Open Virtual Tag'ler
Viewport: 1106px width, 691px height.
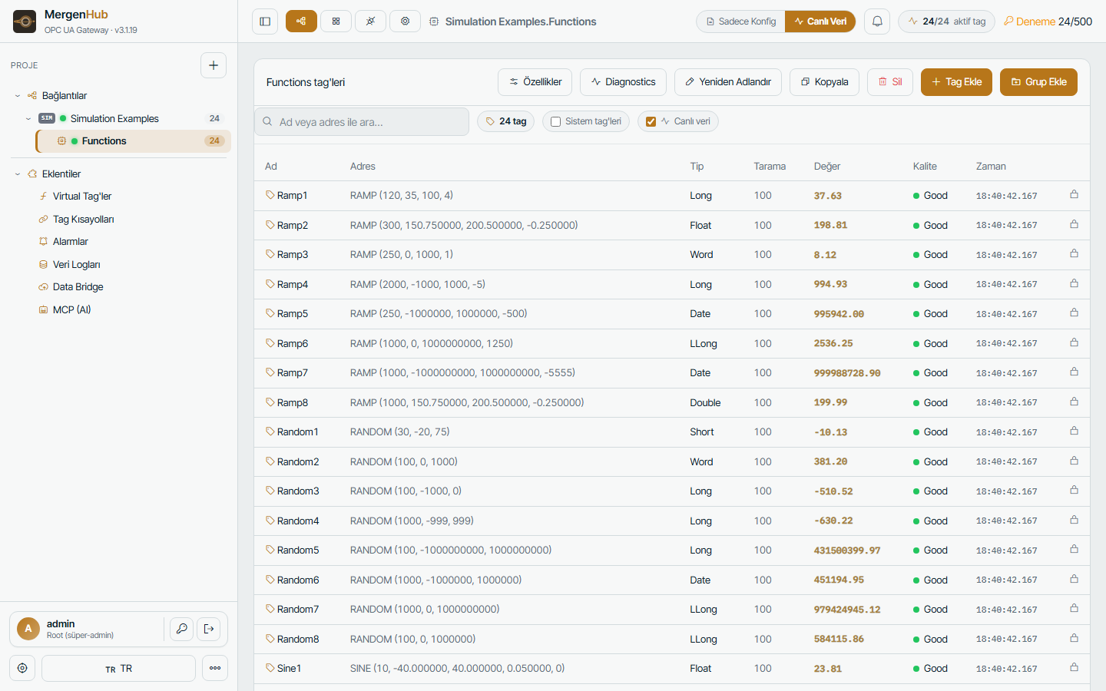point(82,197)
